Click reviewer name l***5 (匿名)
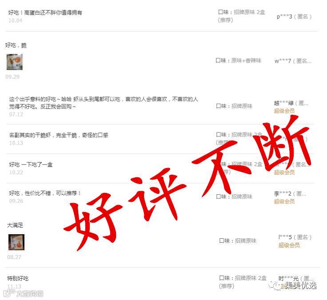327x300 pixels. 295,237
